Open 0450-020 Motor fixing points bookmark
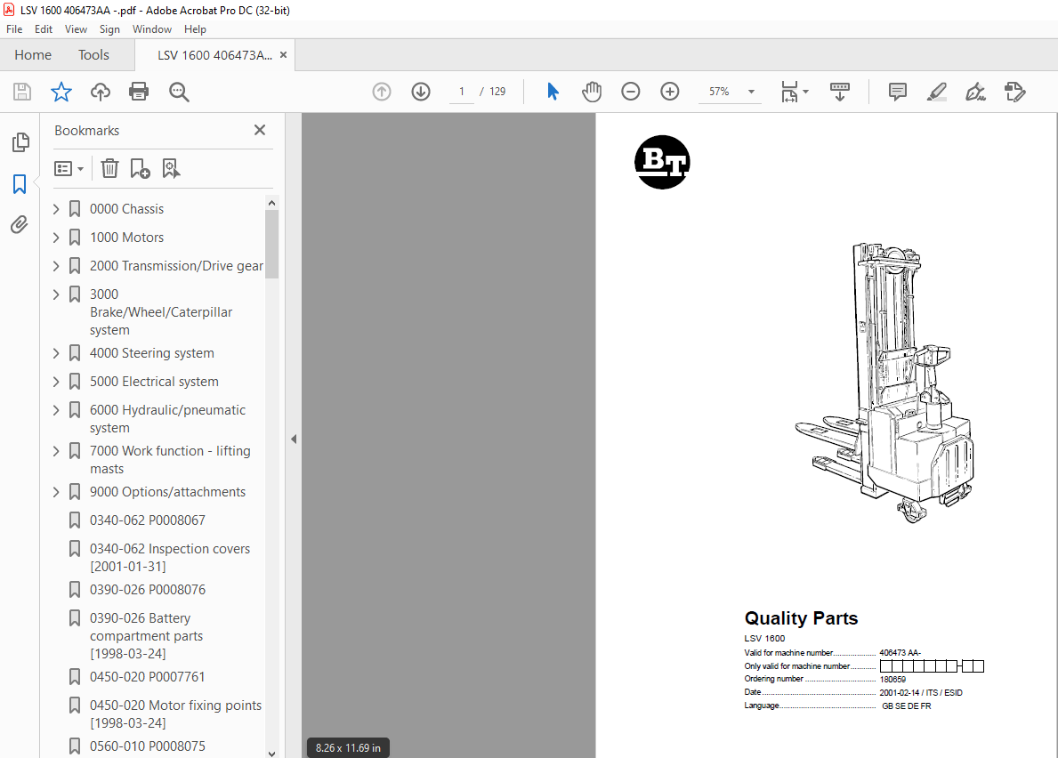The height and width of the screenshot is (758, 1058). point(175,714)
